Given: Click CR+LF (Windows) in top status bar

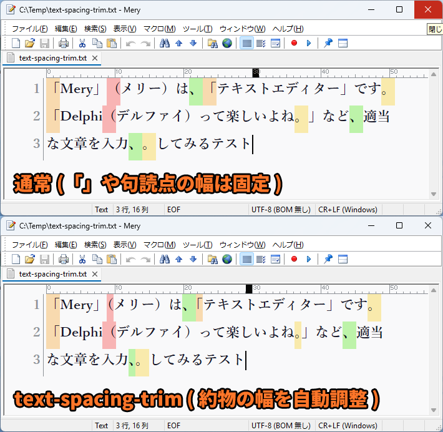Looking at the screenshot, I should click(x=348, y=210).
